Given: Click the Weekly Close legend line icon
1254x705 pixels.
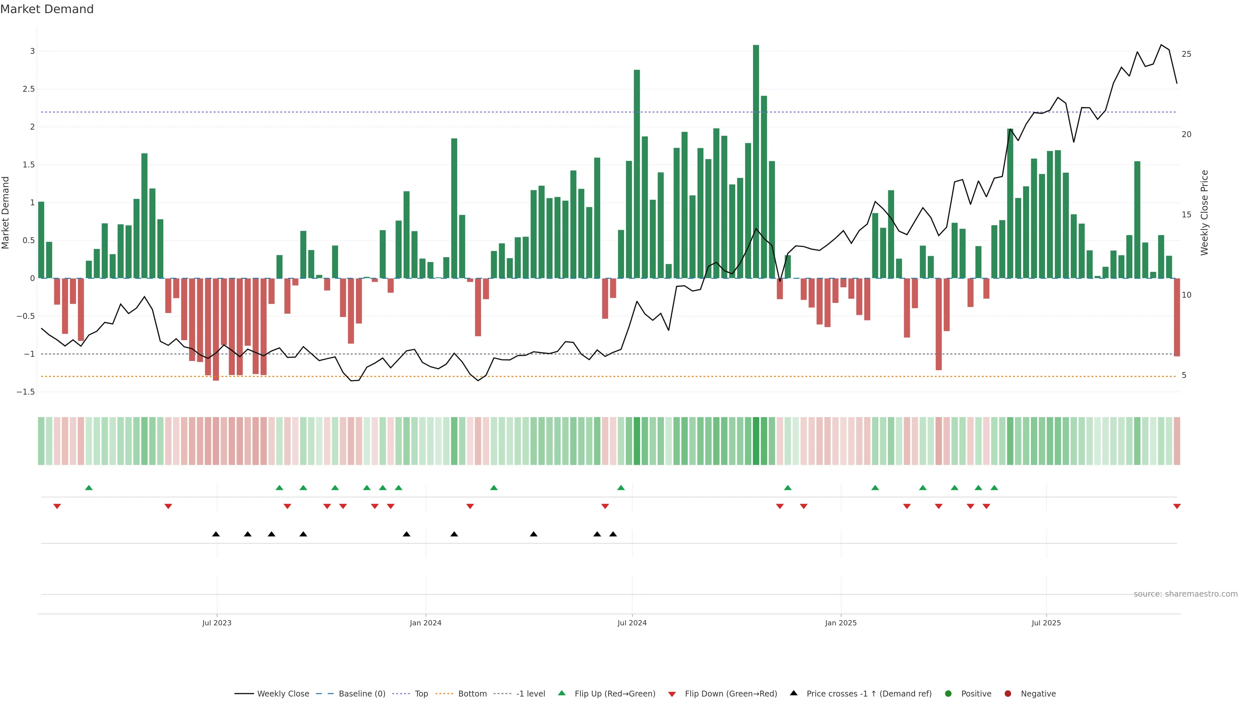Looking at the screenshot, I should [244, 694].
